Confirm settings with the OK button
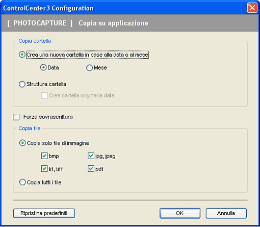 point(180,213)
